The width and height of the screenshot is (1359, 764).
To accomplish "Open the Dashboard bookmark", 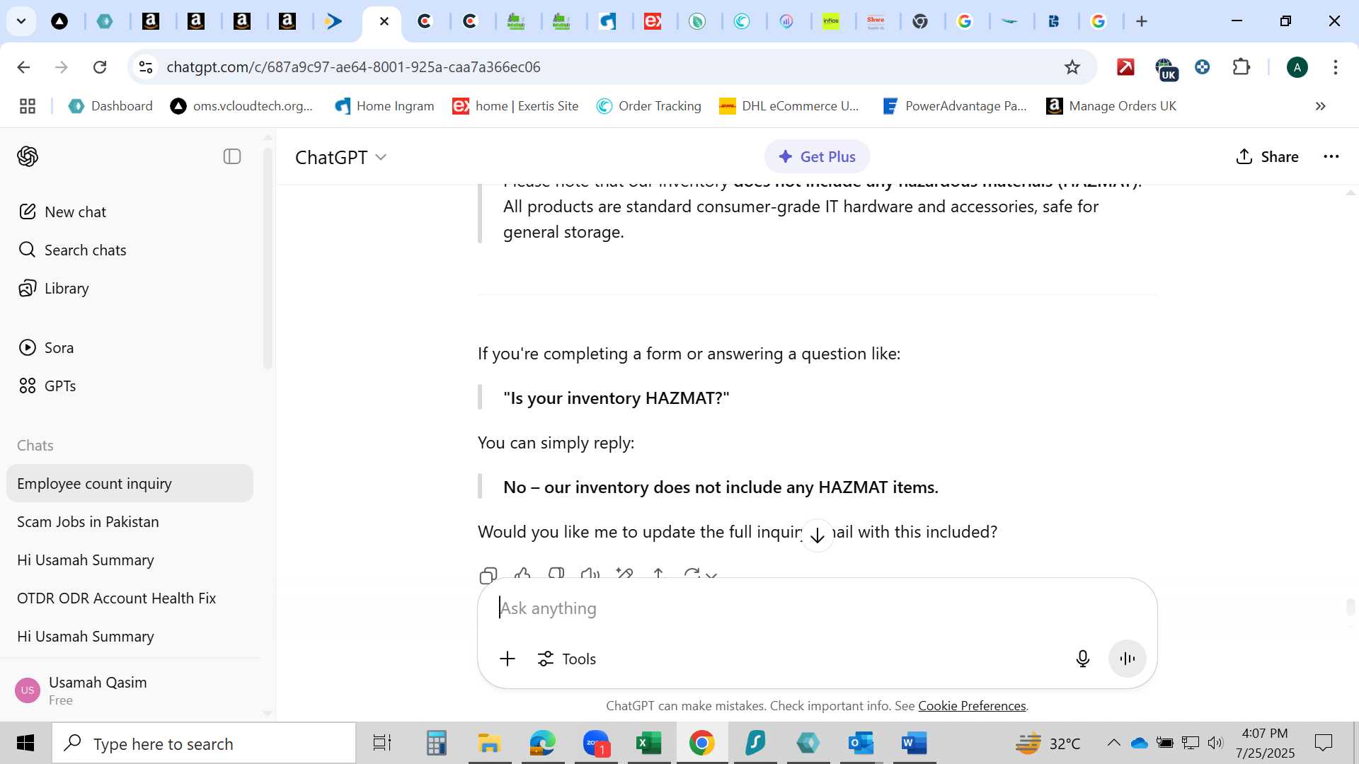I will 110,106.
